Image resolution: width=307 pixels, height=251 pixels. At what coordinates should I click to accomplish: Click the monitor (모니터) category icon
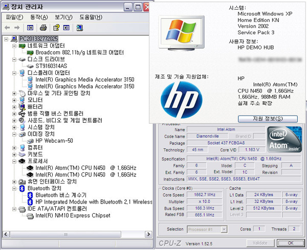coord(22,100)
